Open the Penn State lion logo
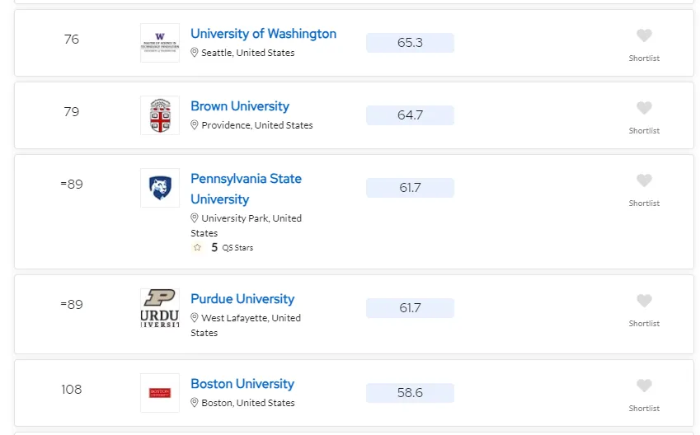 (159, 188)
